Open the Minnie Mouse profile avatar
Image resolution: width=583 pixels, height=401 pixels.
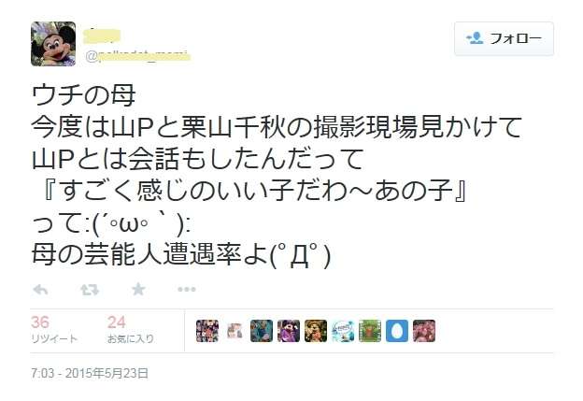point(53,44)
